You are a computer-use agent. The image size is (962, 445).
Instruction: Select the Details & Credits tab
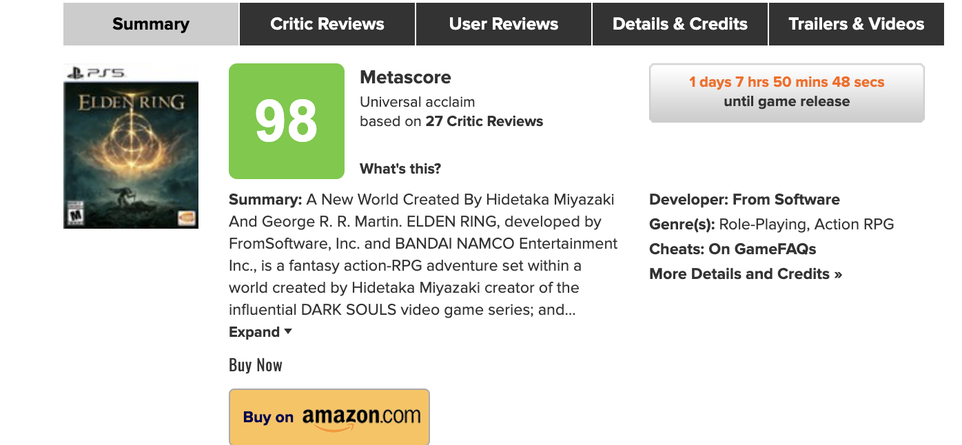point(680,24)
